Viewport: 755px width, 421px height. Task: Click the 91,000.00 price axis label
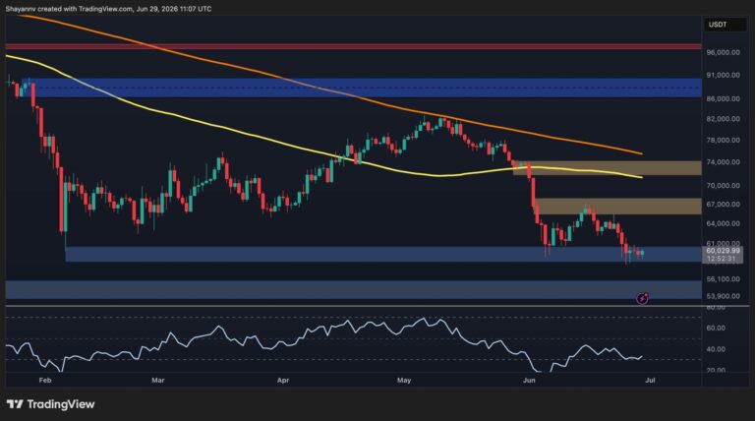(723, 75)
